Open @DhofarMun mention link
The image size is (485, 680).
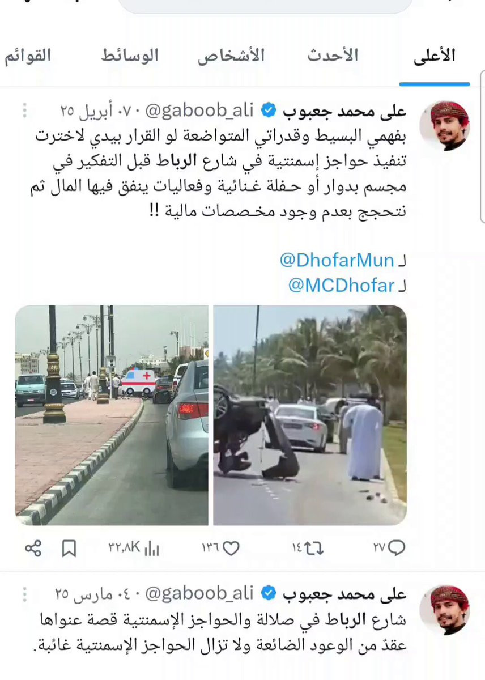pyautogui.click(x=337, y=260)
